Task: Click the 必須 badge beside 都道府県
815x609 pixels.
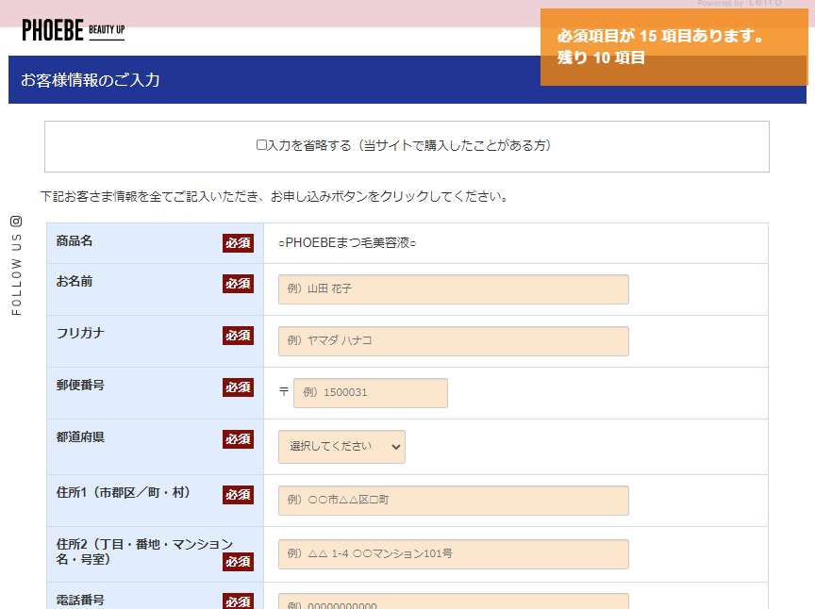Action: (x=238, y=439)
